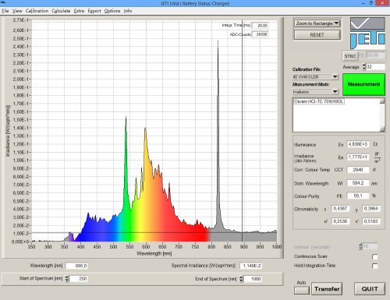390x300 pixels.
Task: Open the File menu
Action: [5, 11]
